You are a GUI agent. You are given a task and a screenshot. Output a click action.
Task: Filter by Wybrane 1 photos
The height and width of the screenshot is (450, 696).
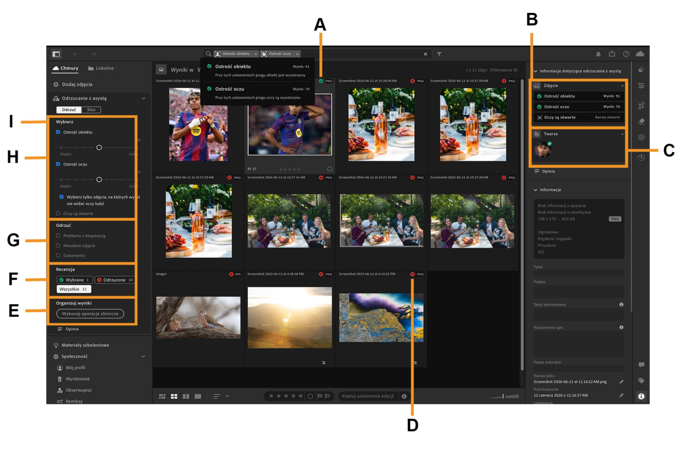click(75, 280)
